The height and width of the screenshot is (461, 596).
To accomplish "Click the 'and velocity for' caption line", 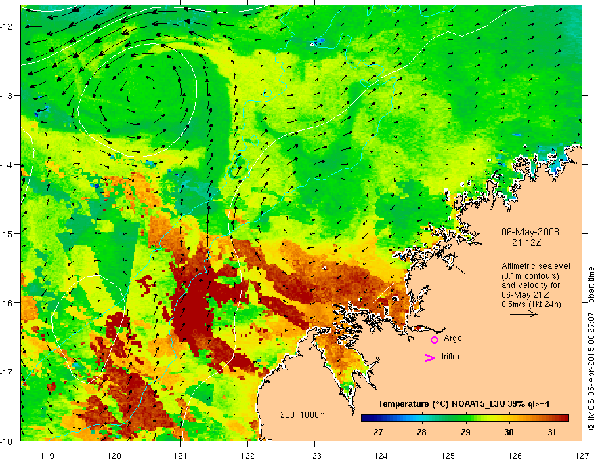I will coord(530,285).
